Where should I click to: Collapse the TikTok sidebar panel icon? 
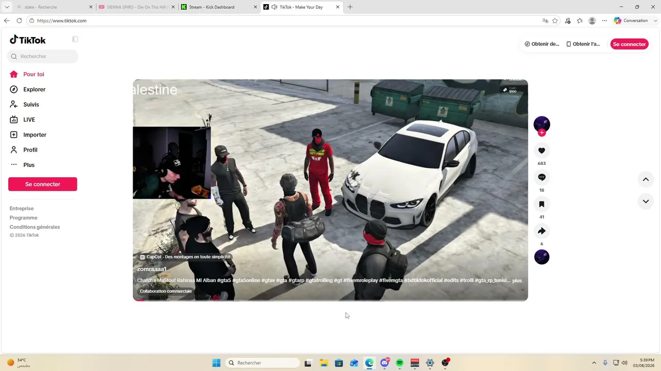[75, 39]
